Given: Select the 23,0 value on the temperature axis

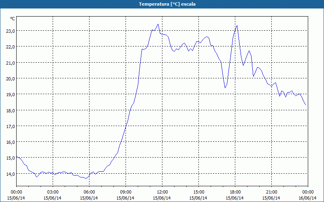Looking at the screenshot, I should (11, 31).
